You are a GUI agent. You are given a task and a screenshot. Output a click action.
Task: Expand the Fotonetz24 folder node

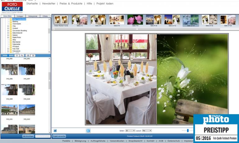click(8, 51)
